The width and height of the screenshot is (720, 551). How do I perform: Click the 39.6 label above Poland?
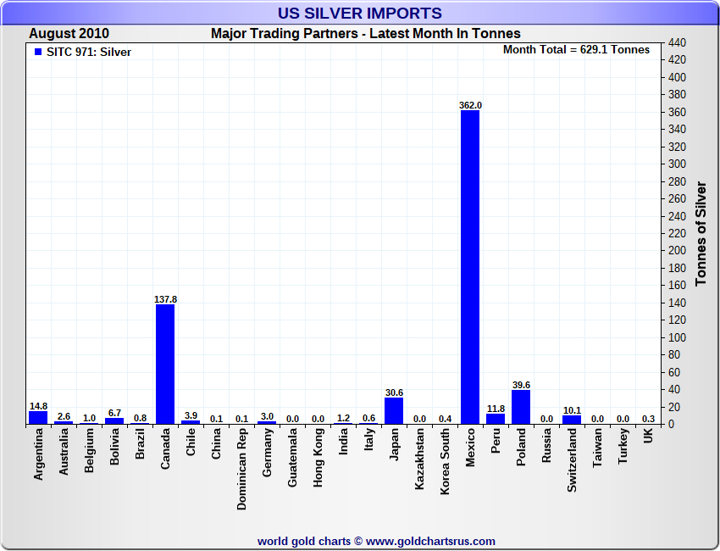[x=521, y=385]
